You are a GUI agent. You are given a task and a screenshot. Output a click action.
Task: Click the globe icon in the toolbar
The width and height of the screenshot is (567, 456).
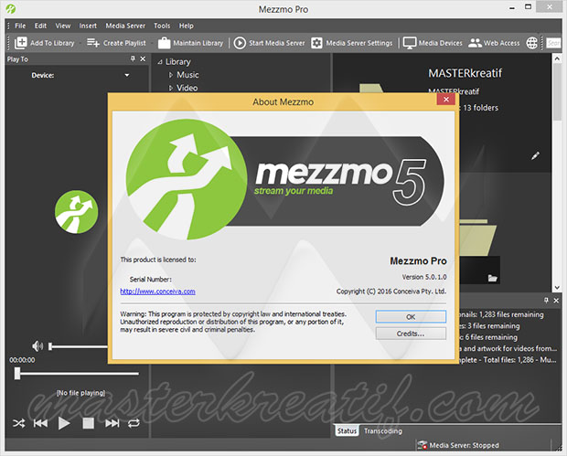[x=531, y=43]
